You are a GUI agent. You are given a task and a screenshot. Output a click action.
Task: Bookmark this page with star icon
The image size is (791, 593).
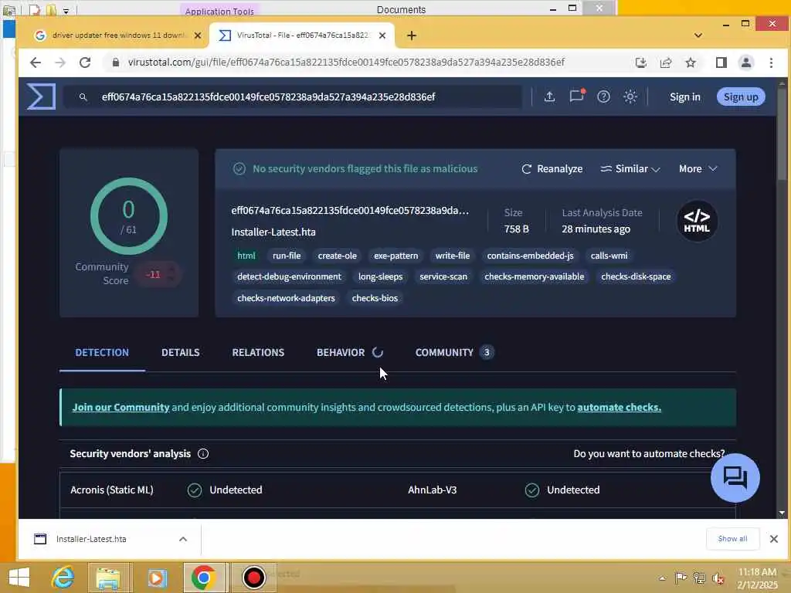(x=691, y=63)
